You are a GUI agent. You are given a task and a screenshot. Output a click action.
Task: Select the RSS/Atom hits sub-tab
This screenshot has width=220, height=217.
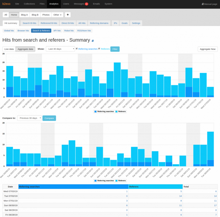(84, 30)
